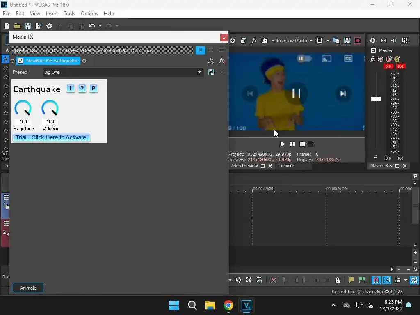
Task: Open the Preview (Auto) quality dropdown
Action: tap(294, 41)
